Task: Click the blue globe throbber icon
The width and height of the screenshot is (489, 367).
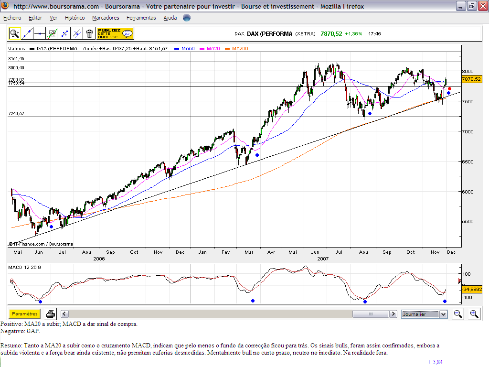Action: point(187,18)
